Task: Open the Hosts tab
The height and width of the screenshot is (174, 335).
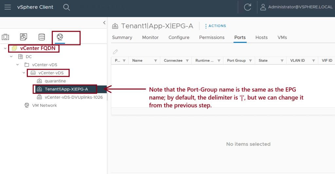Action: (x=261, y=38)
